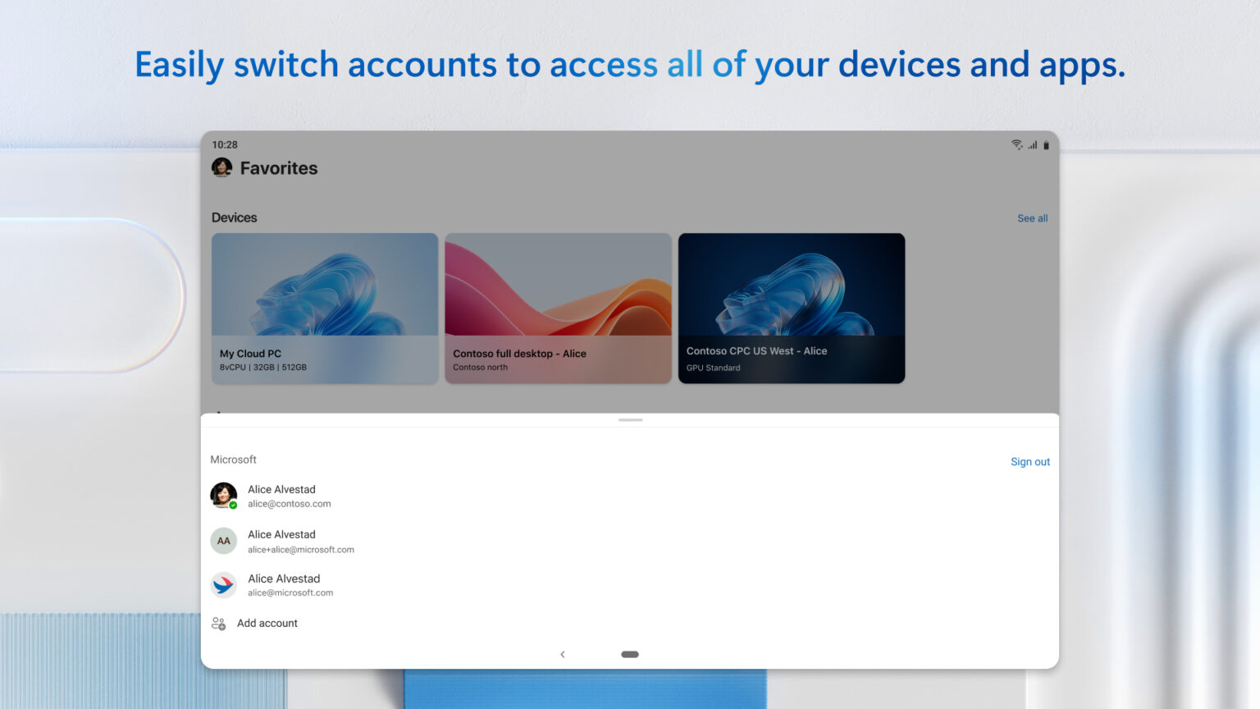The height and width of the screenshot is (709, 1260).
Task: Click the logo avatar for alice@microsoft.com
Action: (223, 585)
